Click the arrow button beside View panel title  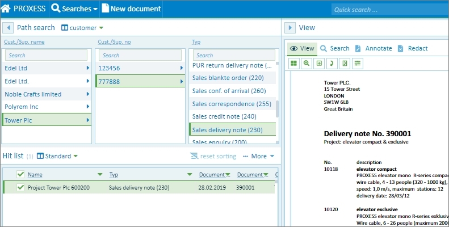click(290, 27)
